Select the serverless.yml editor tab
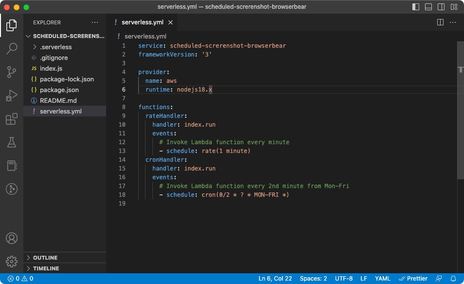The height and width of the screenshot is (284, 464). 142,22
